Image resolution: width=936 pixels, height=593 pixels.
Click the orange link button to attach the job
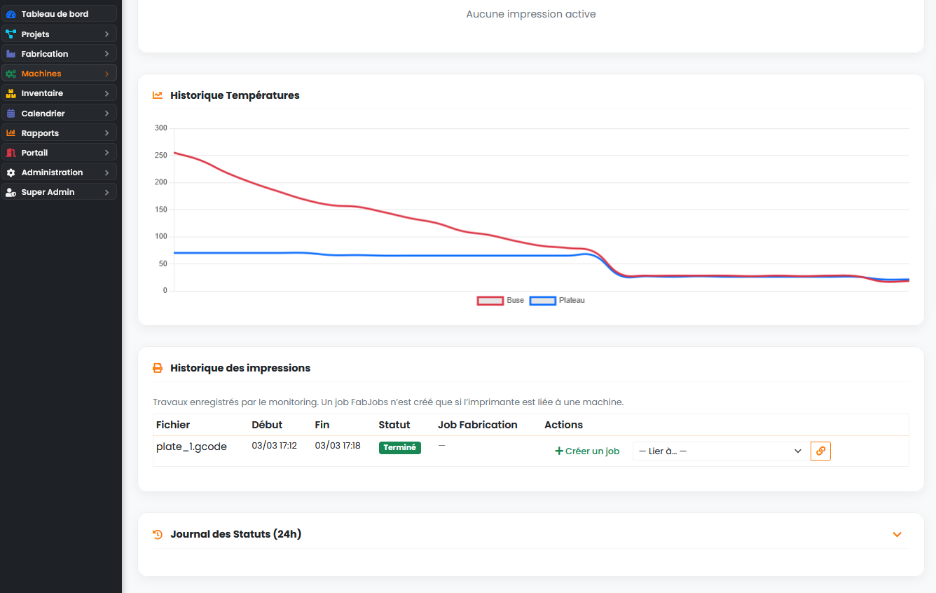pyautogui.click(x=820, y=451)
